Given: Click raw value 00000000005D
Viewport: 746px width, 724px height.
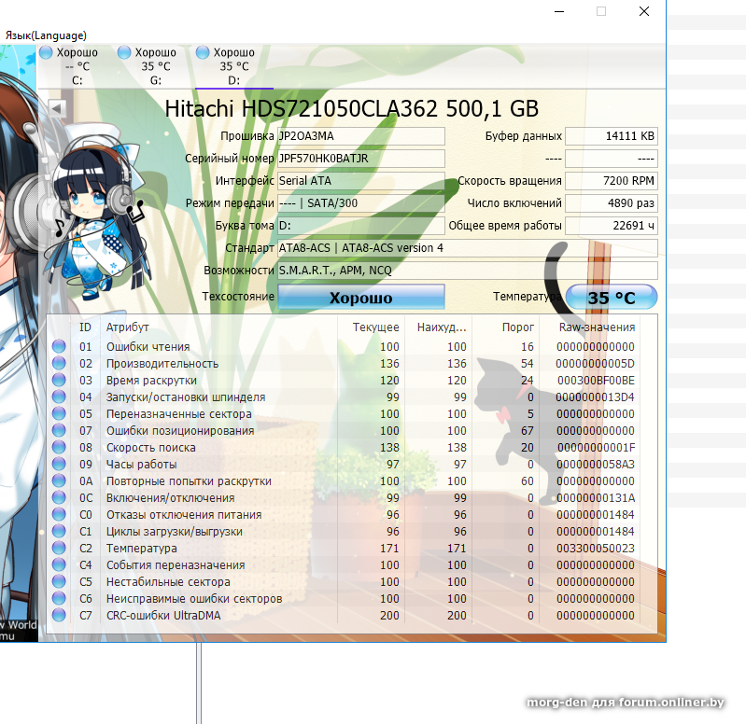Looking at the screenshot, I should 595,364.
